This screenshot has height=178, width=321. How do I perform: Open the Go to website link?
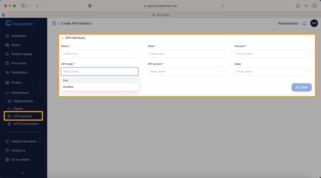[x=20, y=160]
